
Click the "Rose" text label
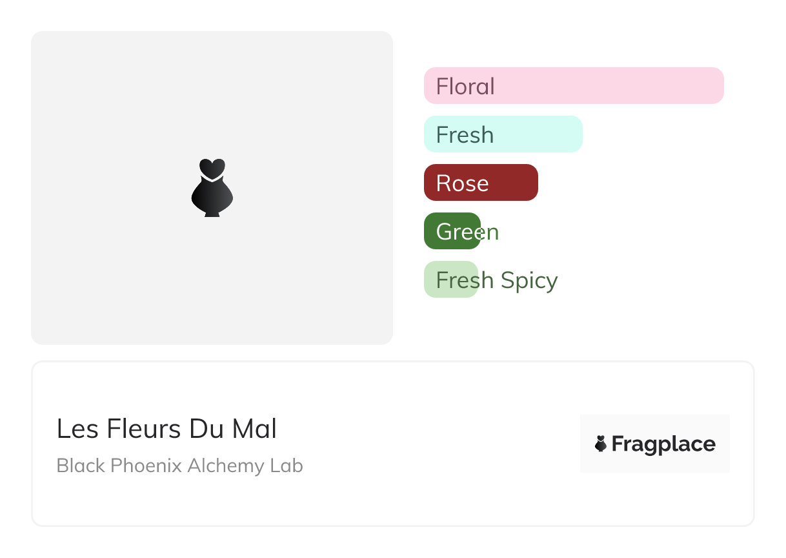(x=462, y=183)
